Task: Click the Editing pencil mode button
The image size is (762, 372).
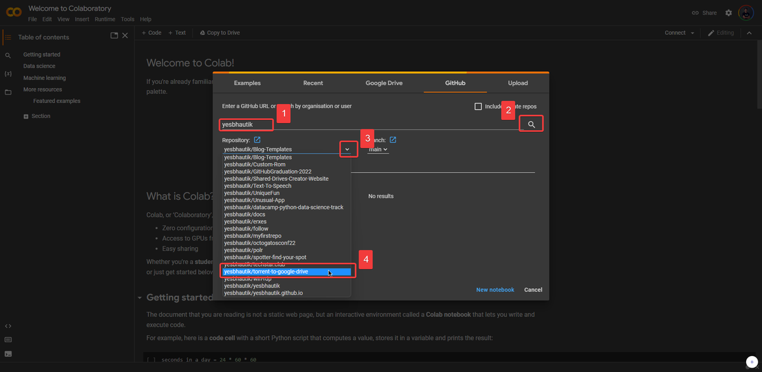Action: [721, 33]
